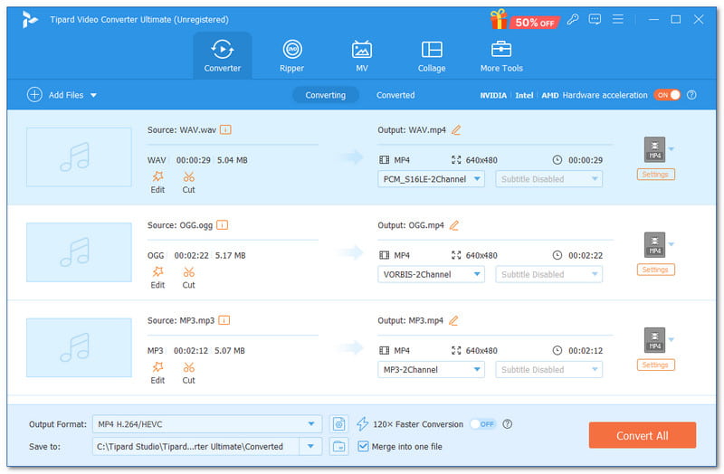Rename output OGG.mp4 with pencil icon
The height and width of the screenshot is (474, 724).
454,225
